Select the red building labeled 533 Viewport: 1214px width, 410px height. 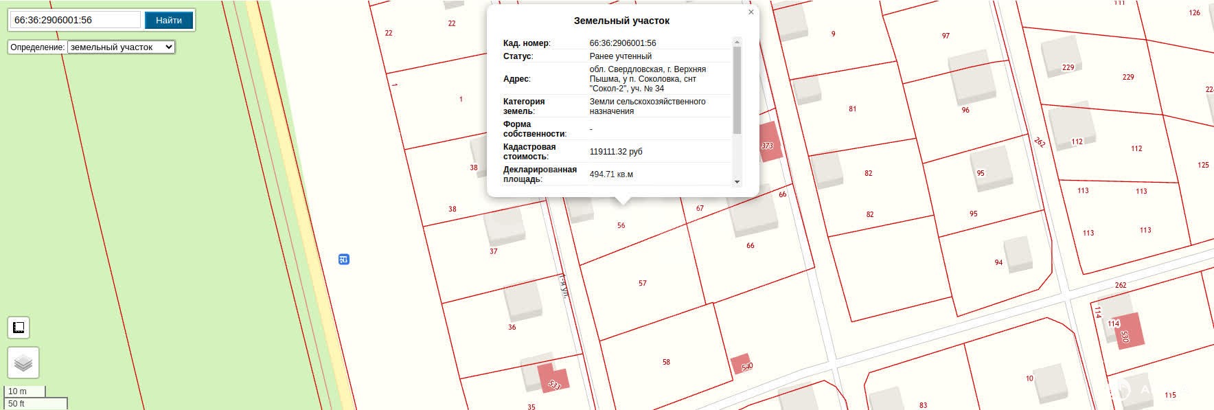[x=552, y=378]
